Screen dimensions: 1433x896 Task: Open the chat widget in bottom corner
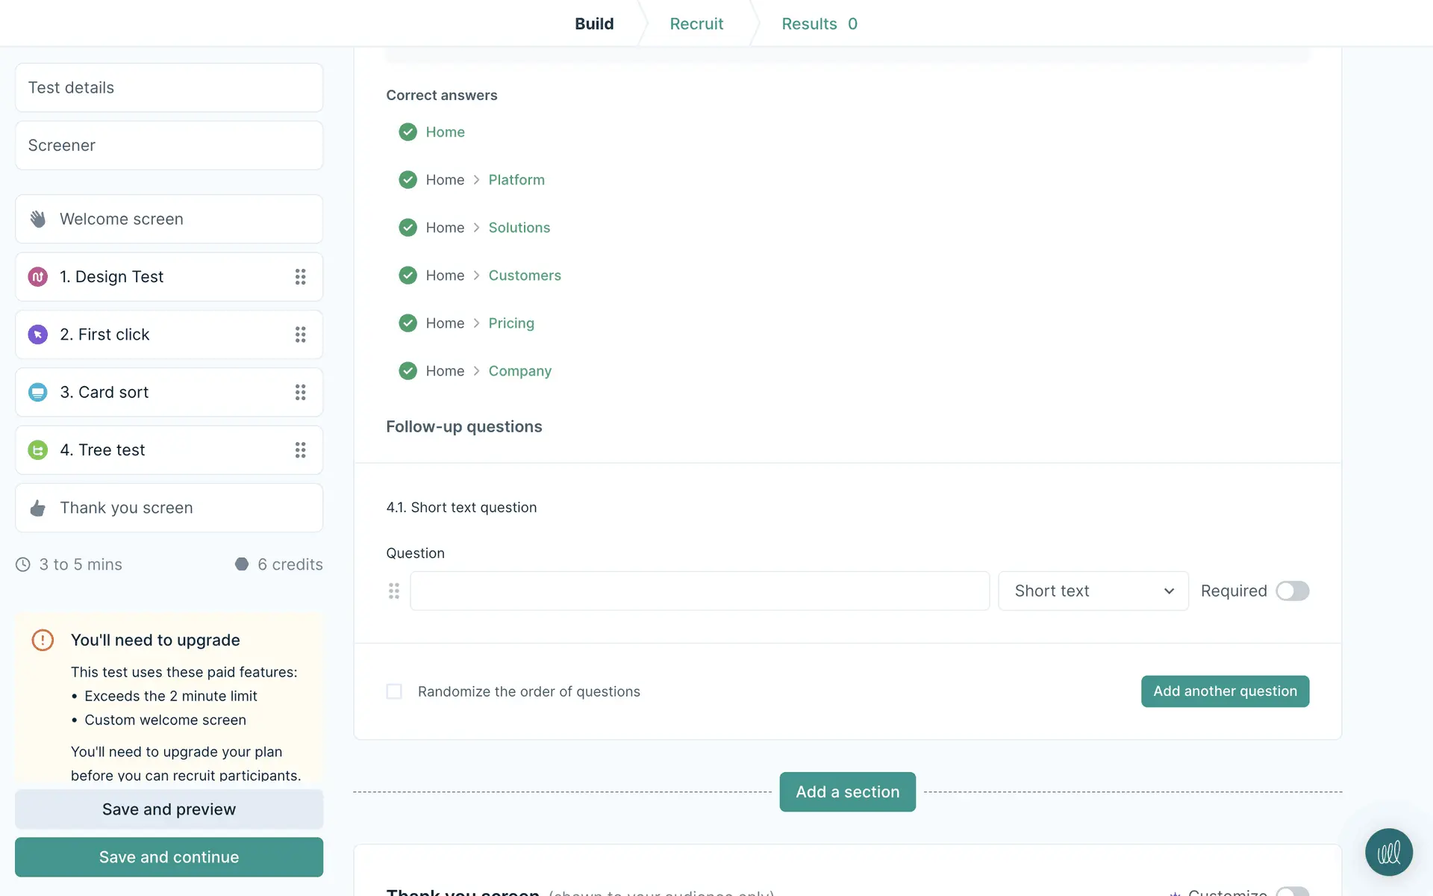point(1388,852)
